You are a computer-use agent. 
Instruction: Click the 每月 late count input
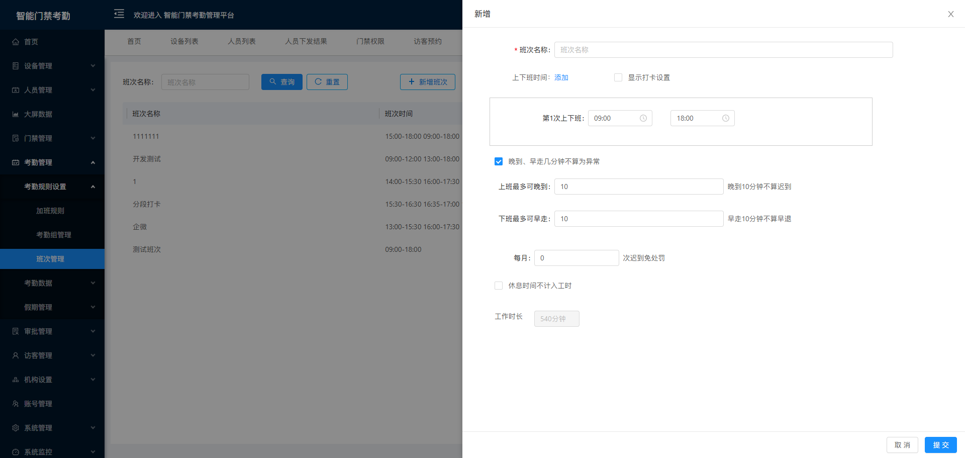point(576,258)
